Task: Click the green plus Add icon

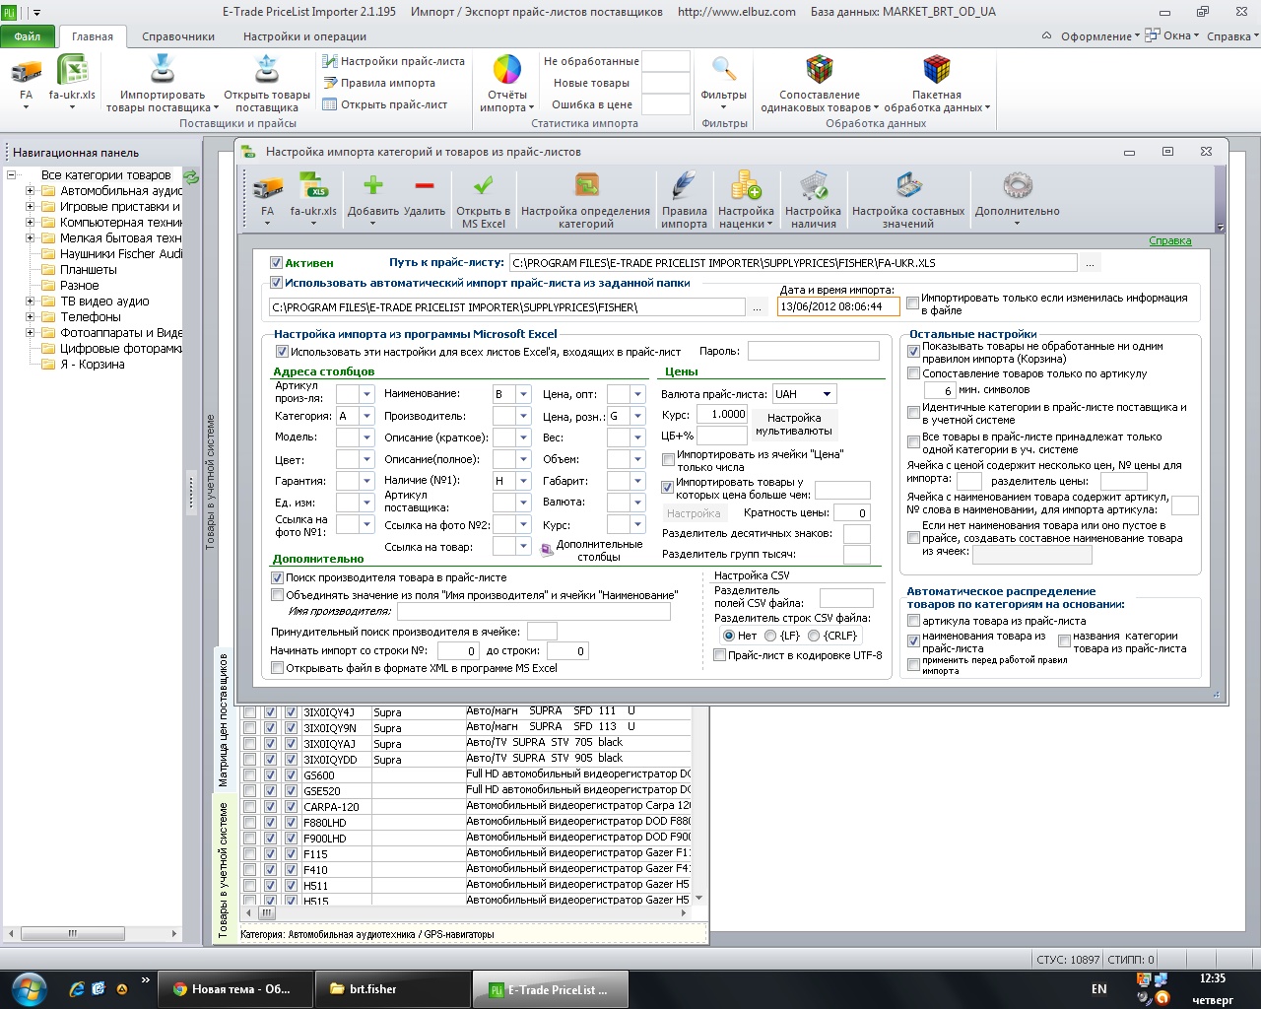Action: [x=373, y=186]
